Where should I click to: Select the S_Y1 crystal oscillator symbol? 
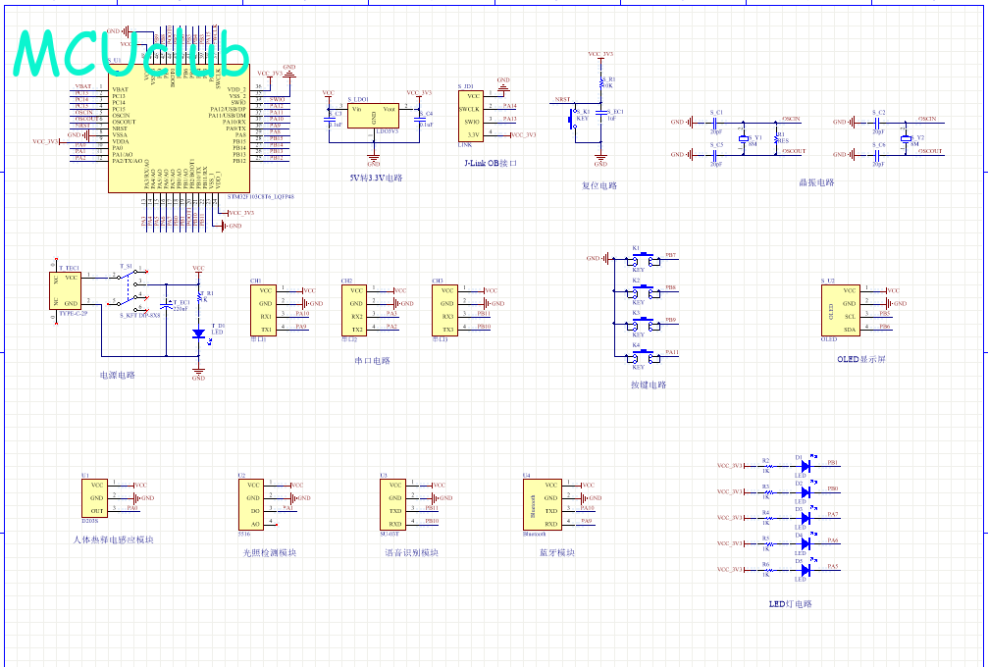pyautogui.click(x=743, y=140)
